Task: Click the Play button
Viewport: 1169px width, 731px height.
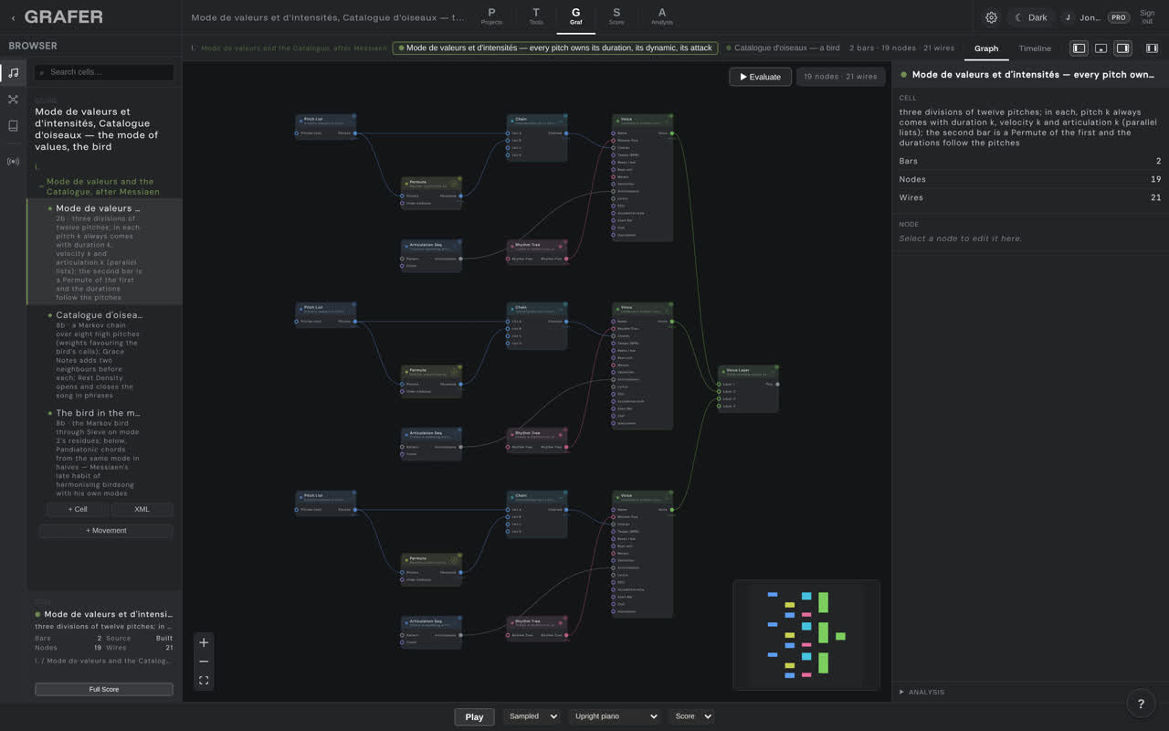Action: (474, 716)
